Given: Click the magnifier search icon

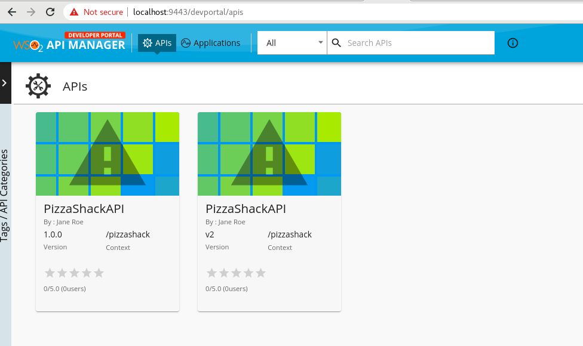Looking at the screenshot, I should 336,43.
